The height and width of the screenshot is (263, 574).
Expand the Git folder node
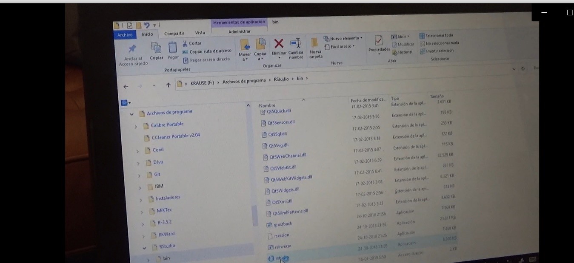pos(139,175)
